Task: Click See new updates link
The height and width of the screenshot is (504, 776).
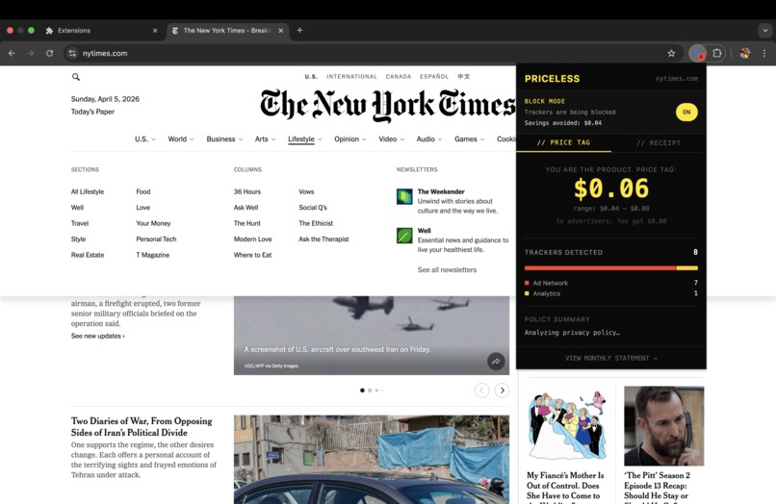Action: [97, 336]
